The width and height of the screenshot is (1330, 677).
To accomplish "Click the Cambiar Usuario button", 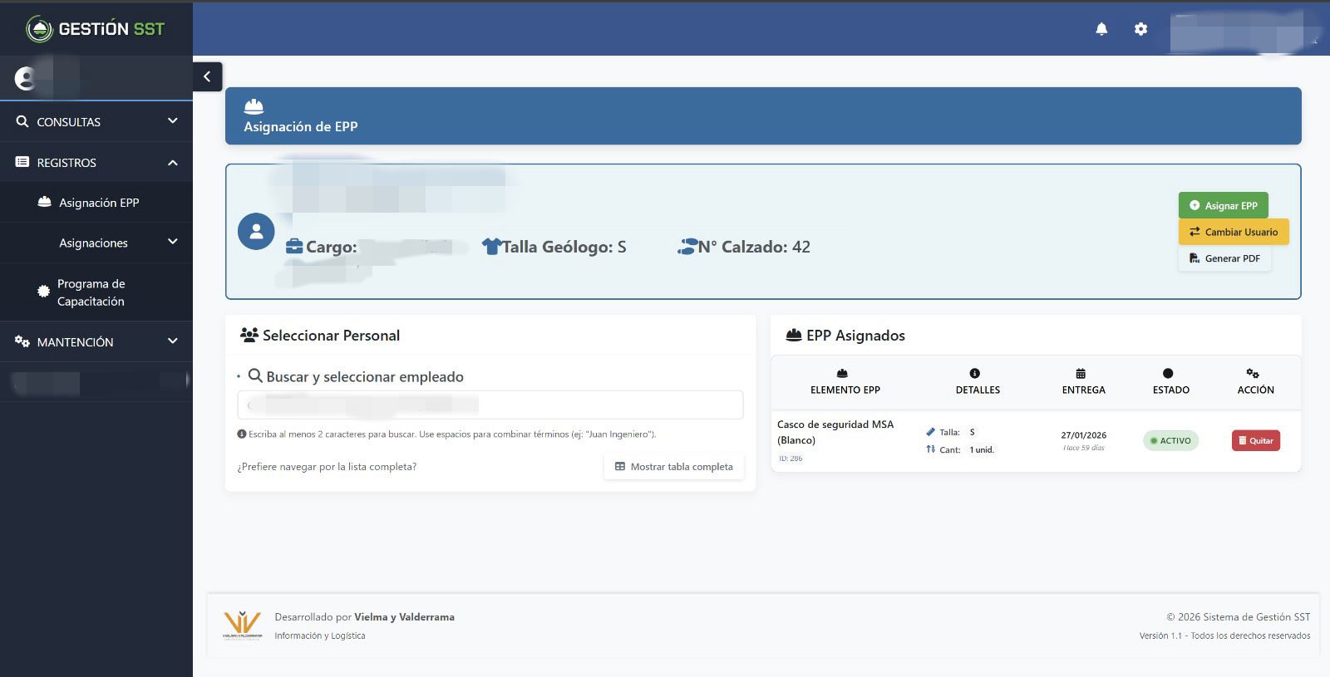I will (1233, 232).
